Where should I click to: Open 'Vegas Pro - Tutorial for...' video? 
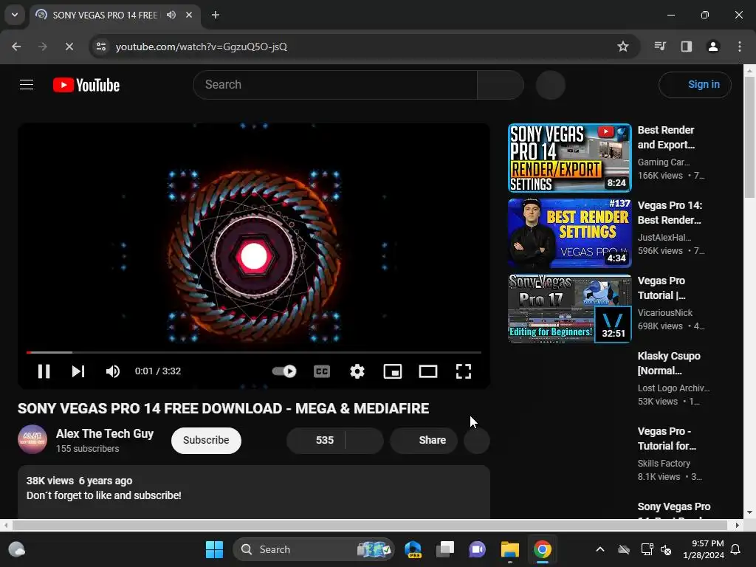coord(667,439)
